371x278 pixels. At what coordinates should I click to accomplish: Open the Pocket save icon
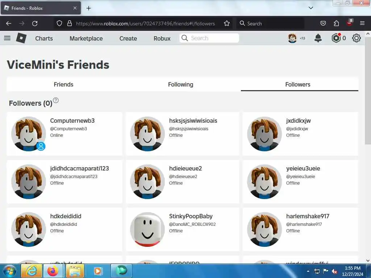click(x=323, y=24)
